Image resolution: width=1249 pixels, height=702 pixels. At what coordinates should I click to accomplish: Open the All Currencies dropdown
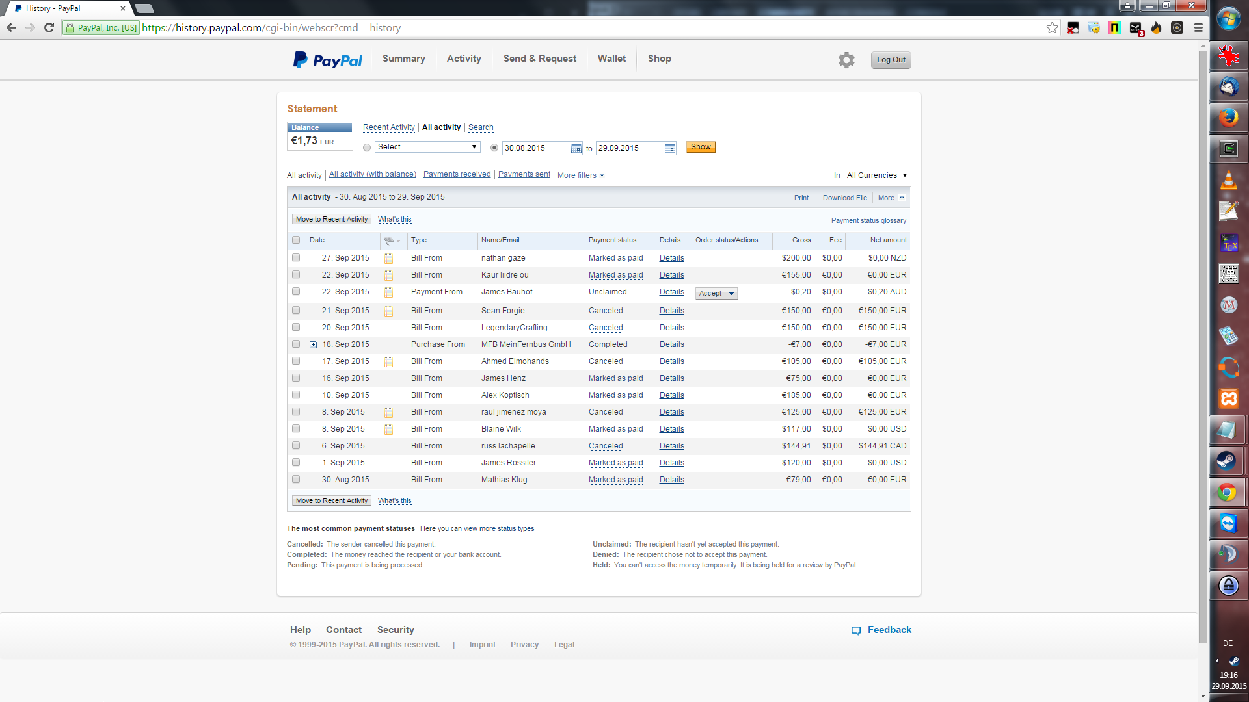877,175
